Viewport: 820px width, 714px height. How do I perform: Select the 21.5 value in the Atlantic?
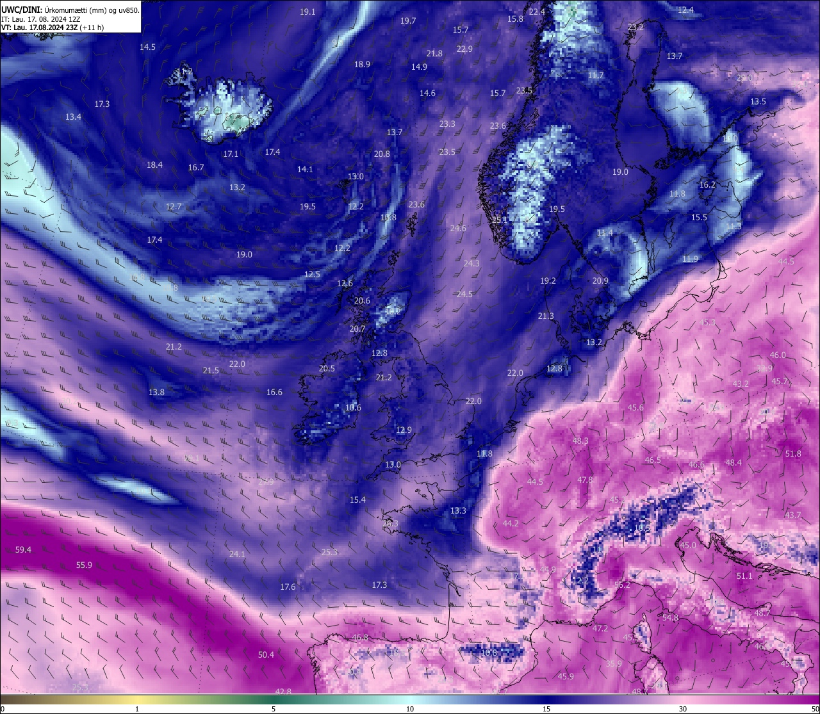(x=211, y=371)
